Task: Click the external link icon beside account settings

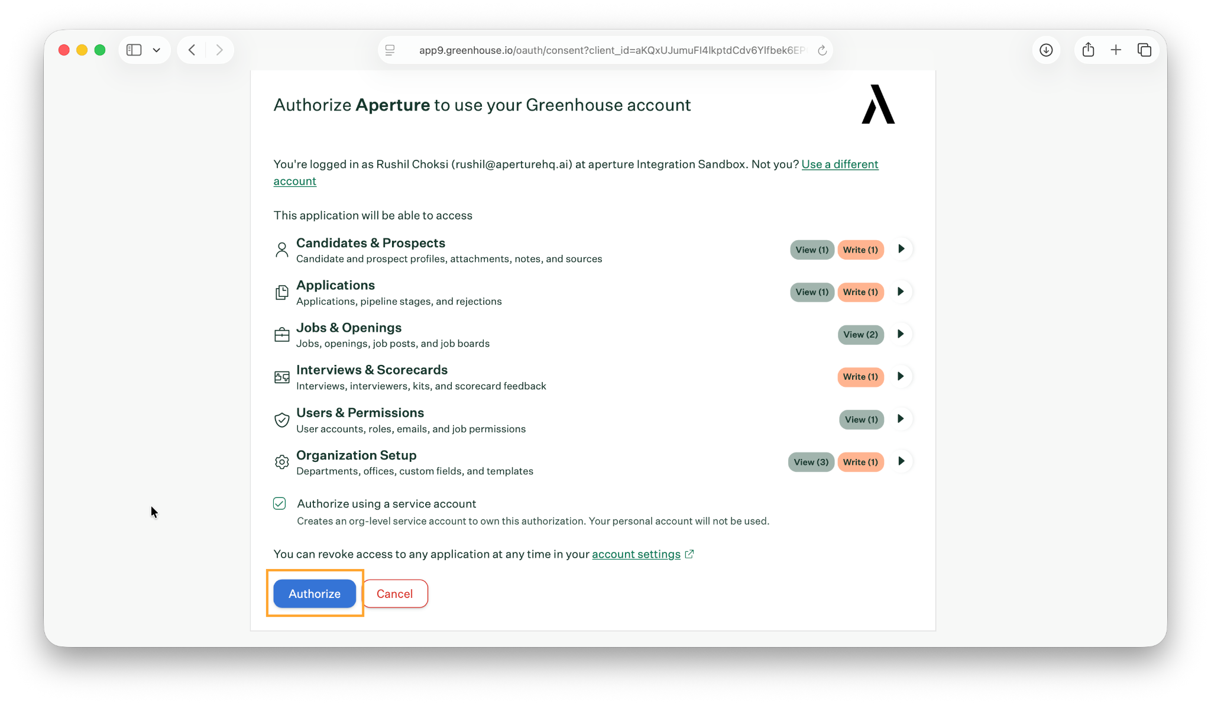Action: [689, 554]
